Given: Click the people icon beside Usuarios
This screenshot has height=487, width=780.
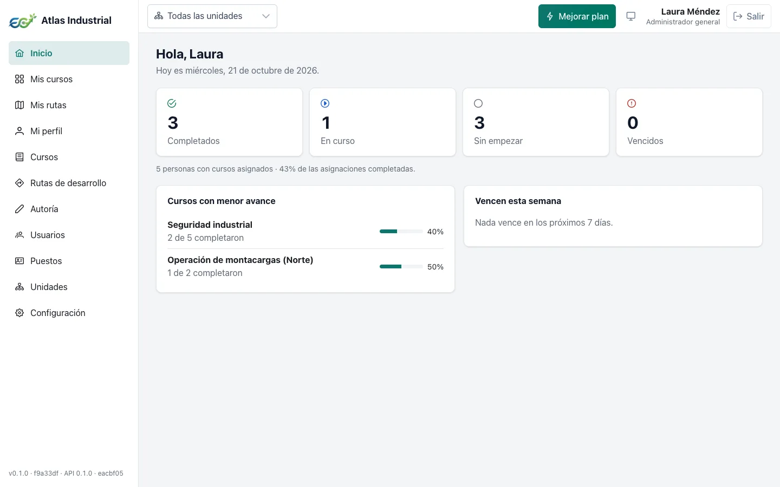Looking at the screenshot, I should tap(19, 235).
